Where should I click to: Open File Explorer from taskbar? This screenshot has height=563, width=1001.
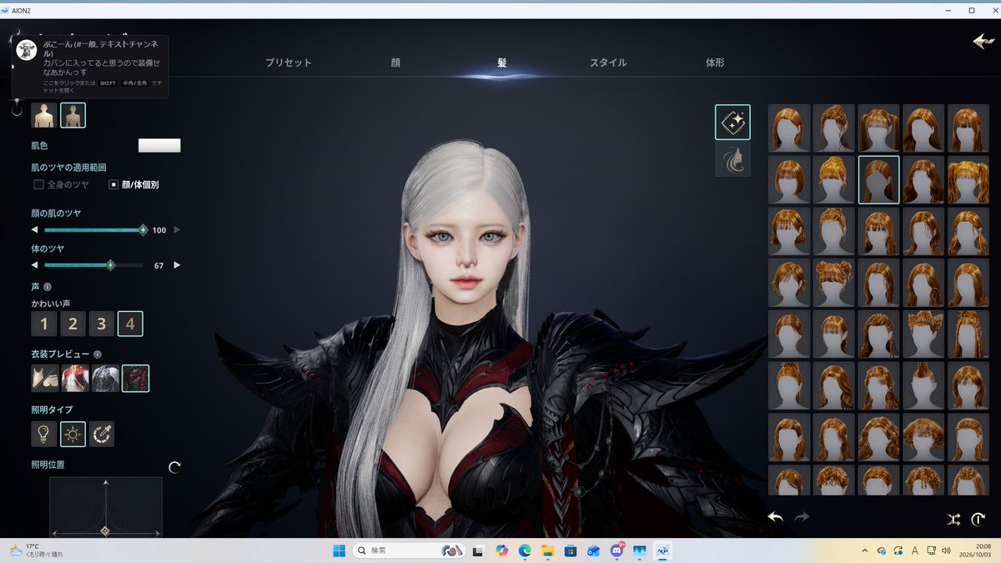(548, 550)
